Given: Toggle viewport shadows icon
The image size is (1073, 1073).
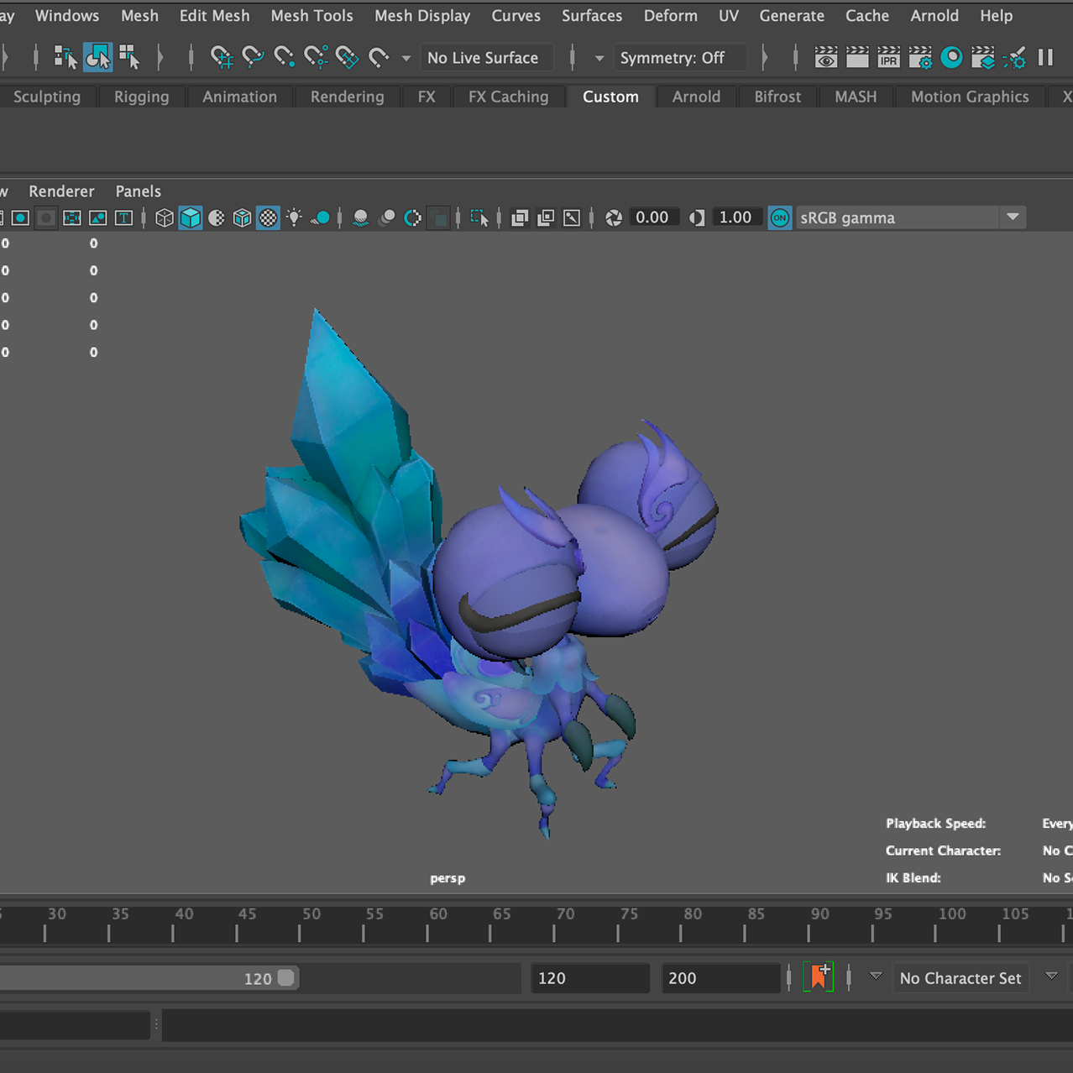Looking at the screenshot, I should (x=320, y=218).
